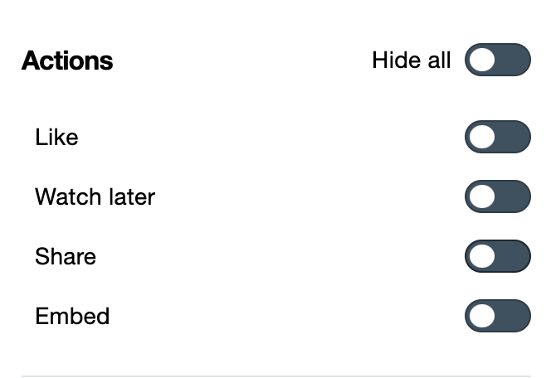556x378 pixels.
Task: Enable the Like toggle switch
Action: point(497,137)
